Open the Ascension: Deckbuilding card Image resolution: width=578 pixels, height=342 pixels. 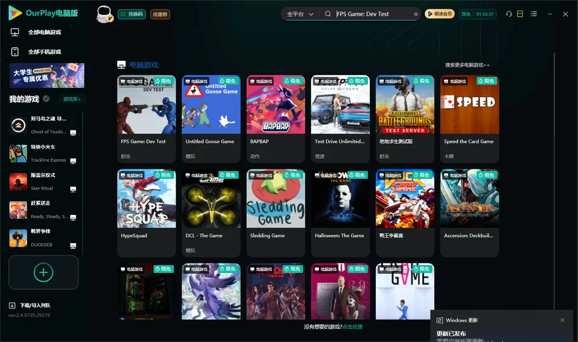(x=469, y=213)
